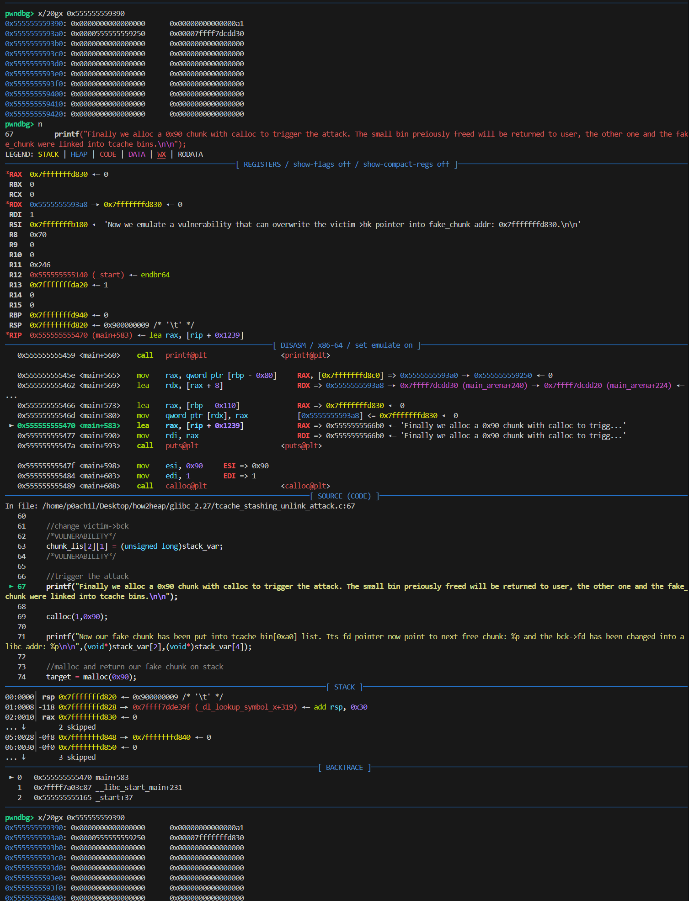The width and height of the screenshot is (689, 901).
Task: Click RSI address 0x7fffffffb180
Action: click(59, 224)
